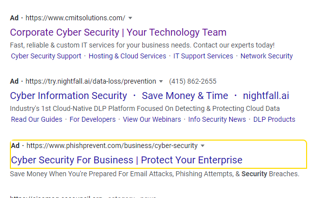The image size is (317, 198).
Task: Click the phishprevent.com cyber-security URL text
Action: pos(112,146)
